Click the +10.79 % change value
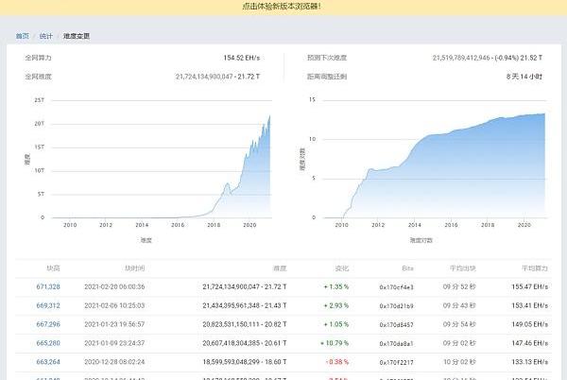This screenshot has height=380, width=567. (x=335, y=343)
